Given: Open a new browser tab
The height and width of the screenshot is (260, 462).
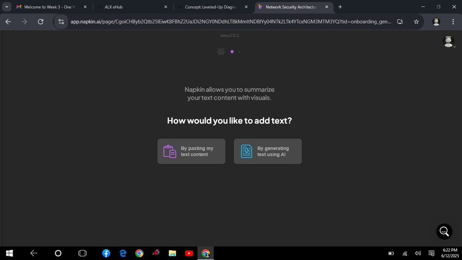Looking at the screenshot, I should click(340, 7).
